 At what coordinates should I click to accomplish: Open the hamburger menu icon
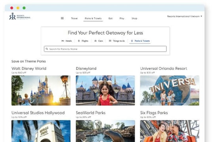(62, 18)
